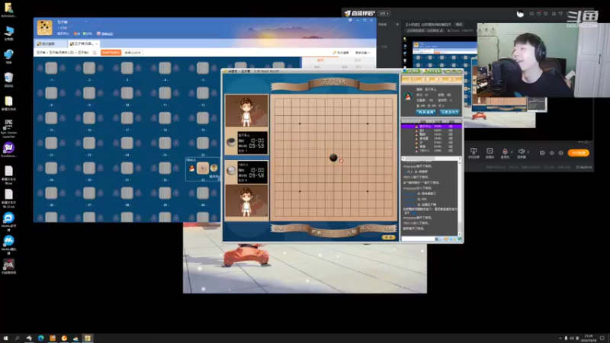Image resolution: width=610 pixels, height=343 pixels.
Task: Click the key icon link in lobby toolbar
Action: click(x=340, y=53)
